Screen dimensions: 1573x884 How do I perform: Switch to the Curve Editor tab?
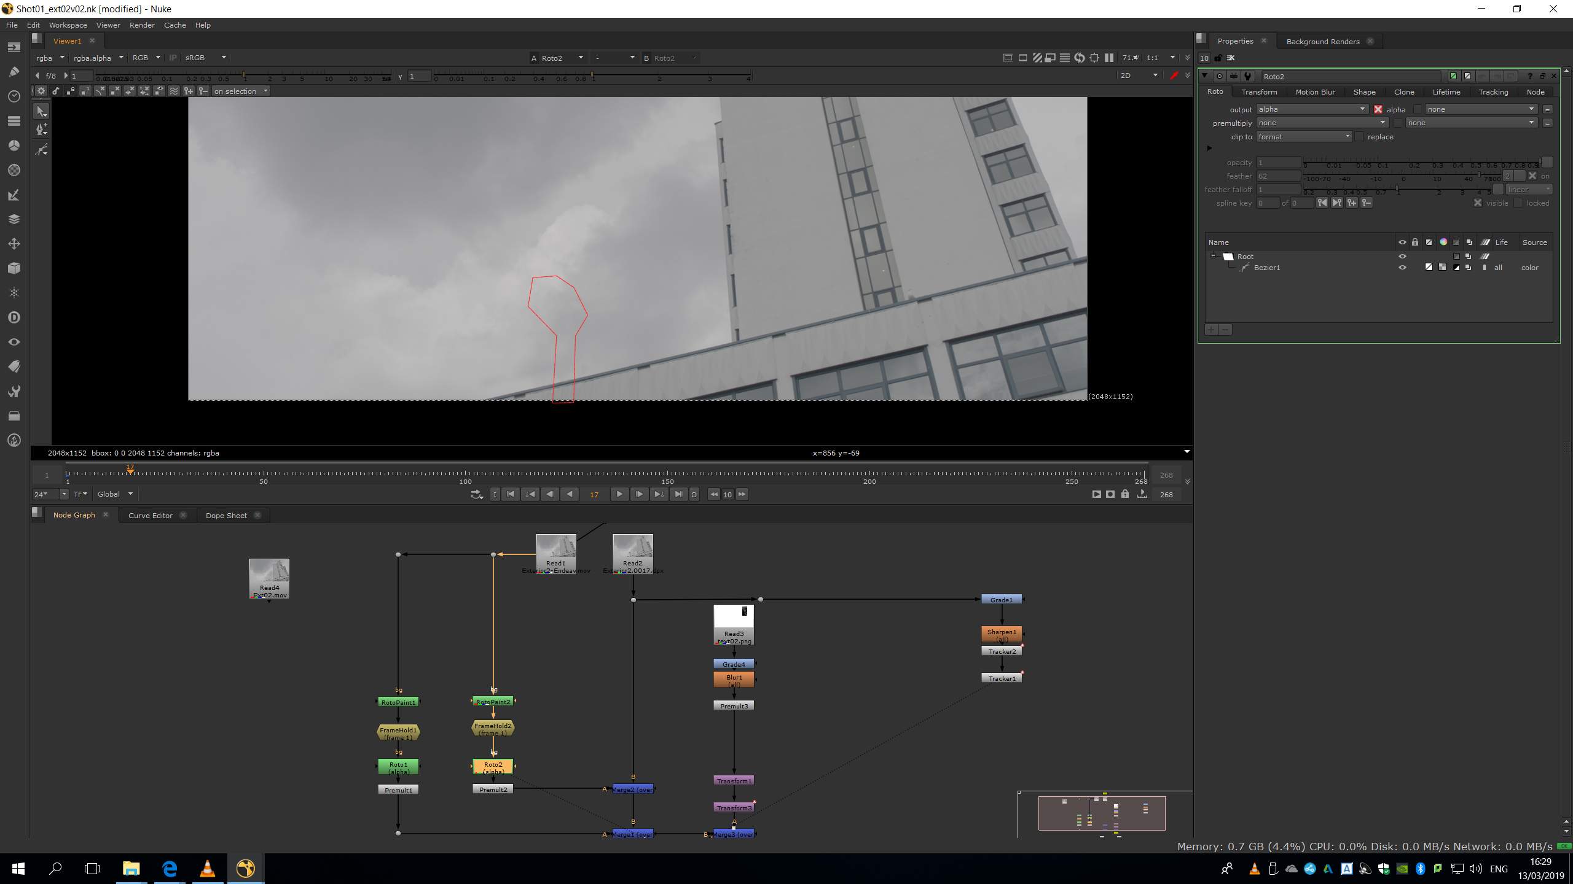click(150, 516)
